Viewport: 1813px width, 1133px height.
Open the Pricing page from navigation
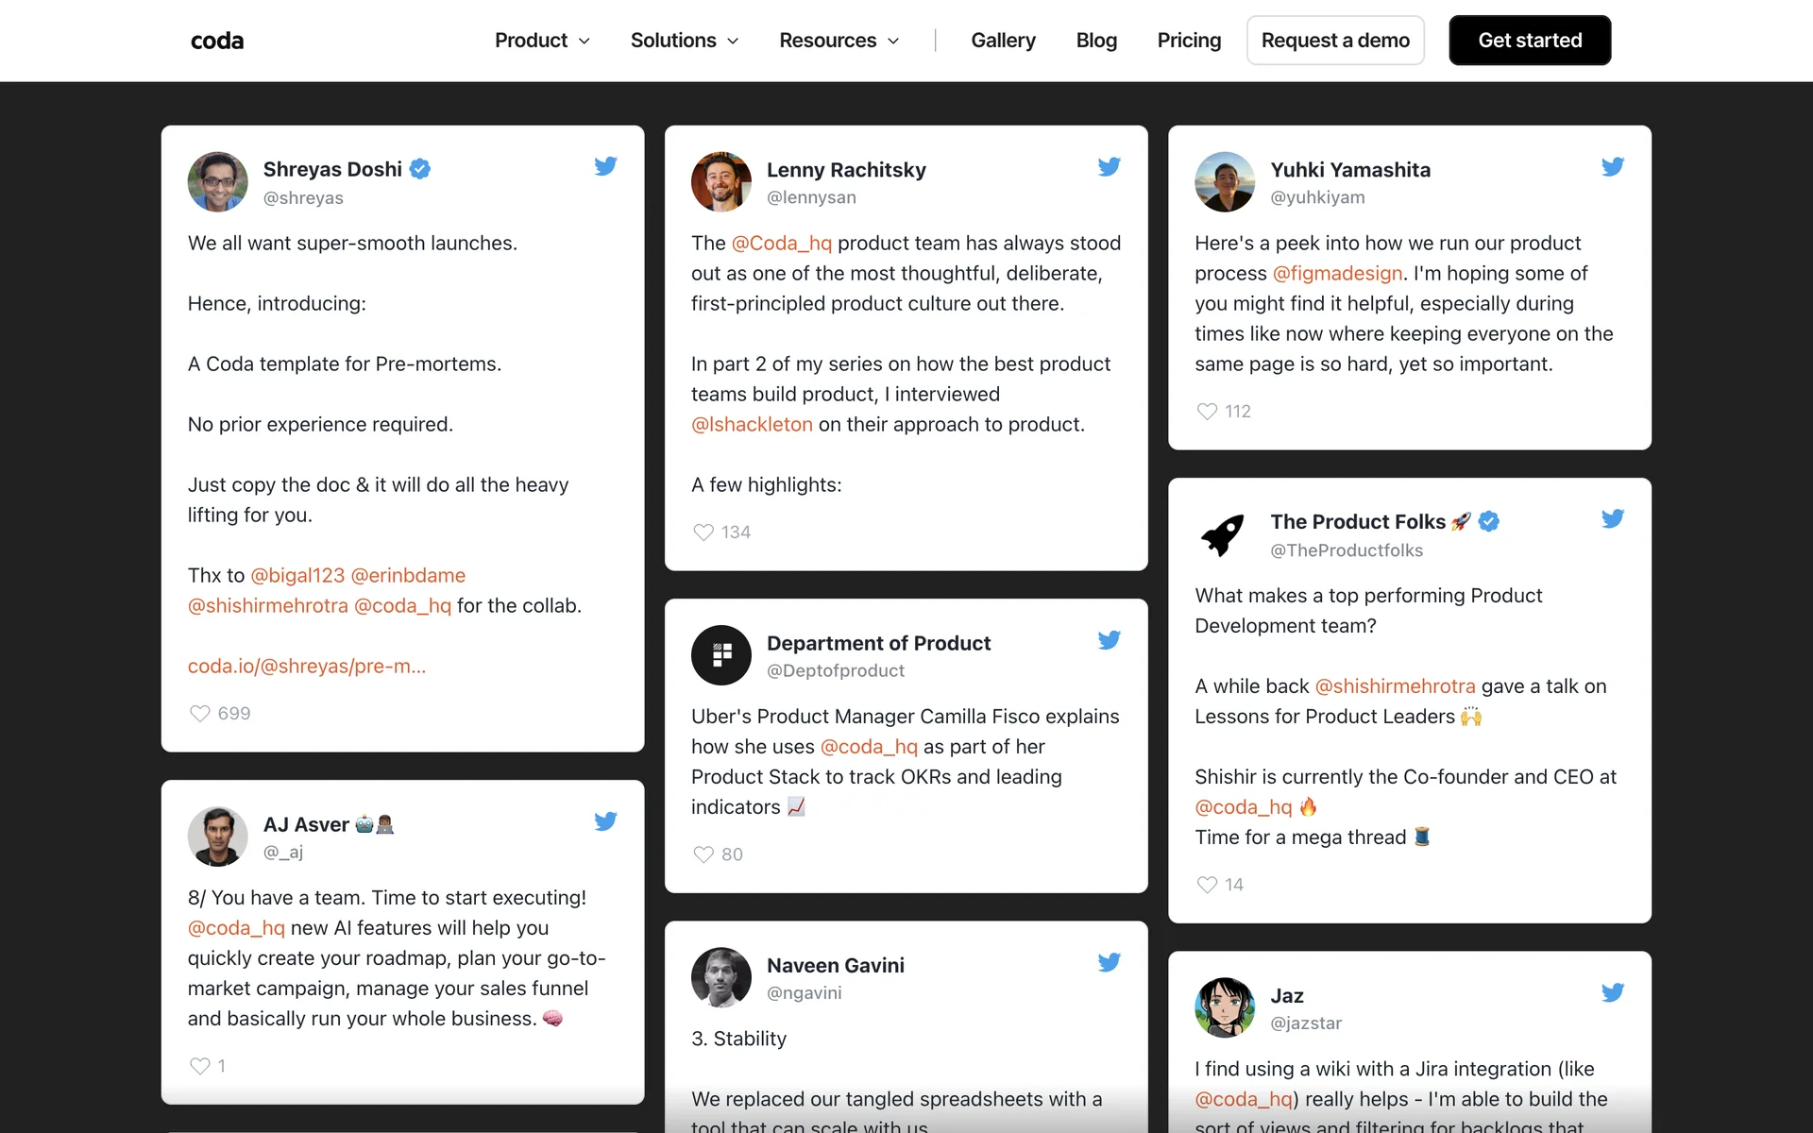[x=1189, y=41]
